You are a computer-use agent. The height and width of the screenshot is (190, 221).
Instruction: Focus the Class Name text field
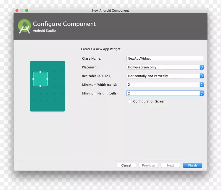point(165,59)
